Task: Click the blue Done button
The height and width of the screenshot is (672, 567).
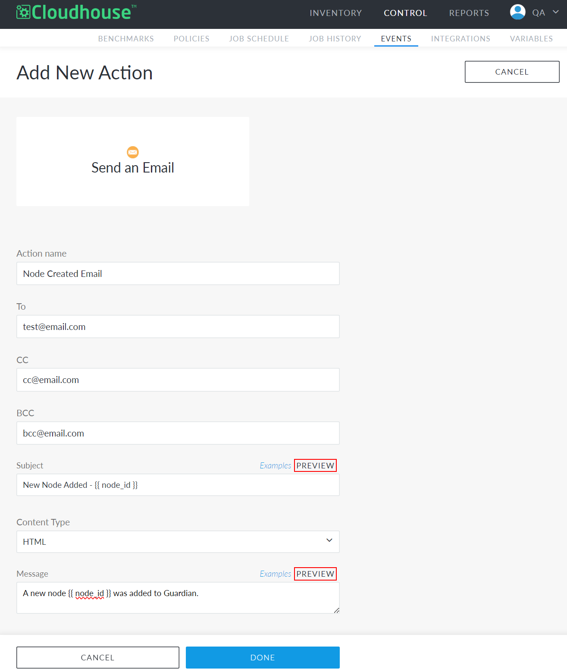Action: tap(263, 657)
